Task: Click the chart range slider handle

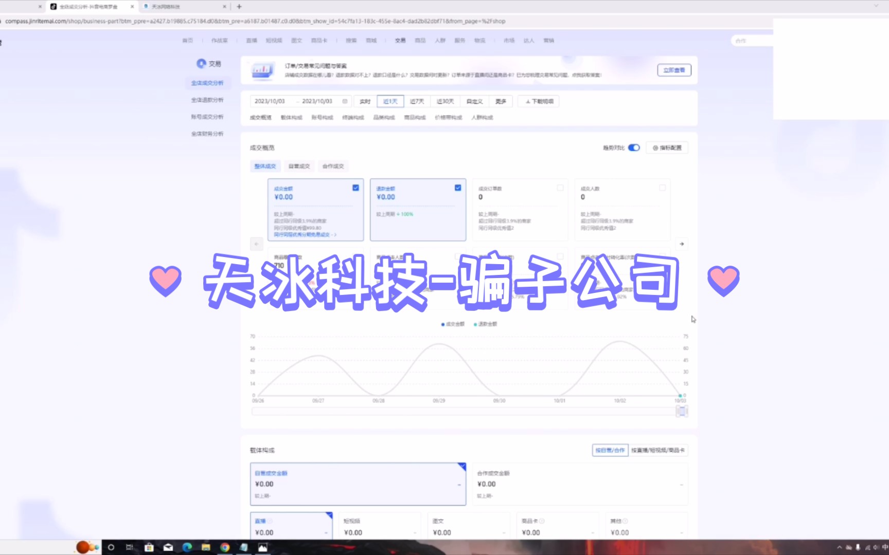Action: [x=682, y=411]
